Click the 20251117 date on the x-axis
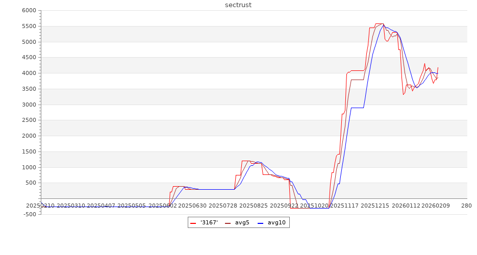The height and width of the screenshot is (255, 477). coord(345,206)
